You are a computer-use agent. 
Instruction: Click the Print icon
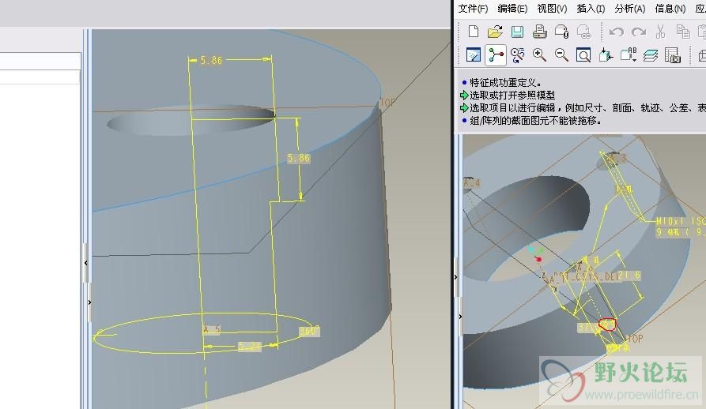[x=539, y=32]
